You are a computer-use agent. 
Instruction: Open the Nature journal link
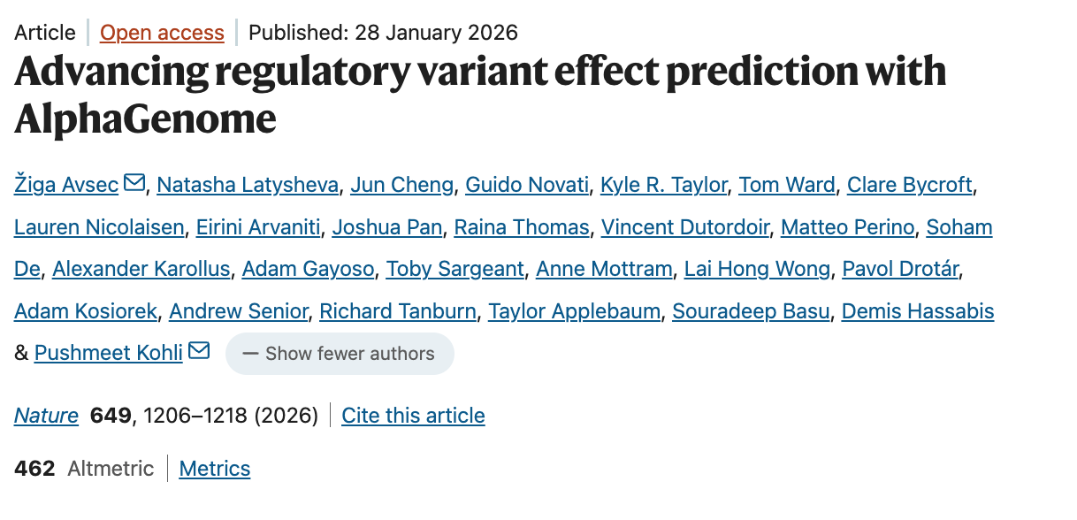pos(46,416)
